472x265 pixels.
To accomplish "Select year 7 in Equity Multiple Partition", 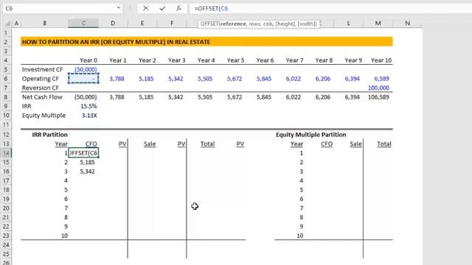I will coord(302,208).
